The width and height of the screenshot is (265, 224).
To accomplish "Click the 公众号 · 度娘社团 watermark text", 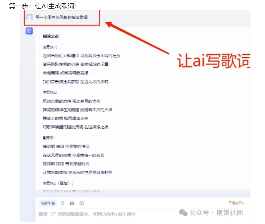I will point(216,213).
